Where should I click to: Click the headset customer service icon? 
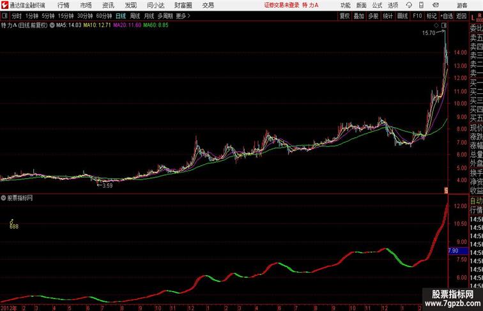(409, 5)
